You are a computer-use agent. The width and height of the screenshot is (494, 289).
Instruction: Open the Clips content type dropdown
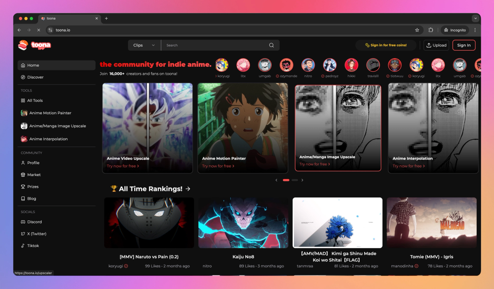pyautogui.click(x=144, y=45)
